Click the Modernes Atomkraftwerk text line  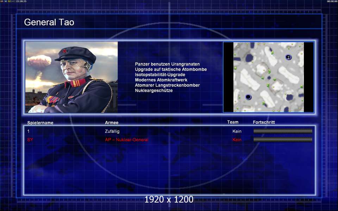(x=161, y=80)
